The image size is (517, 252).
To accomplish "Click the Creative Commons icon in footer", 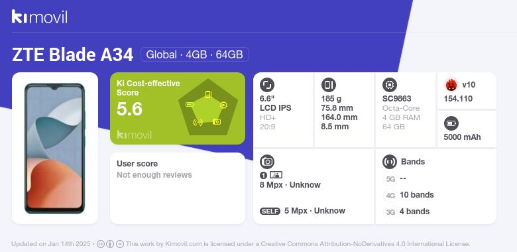I will [x=101, y=244].
